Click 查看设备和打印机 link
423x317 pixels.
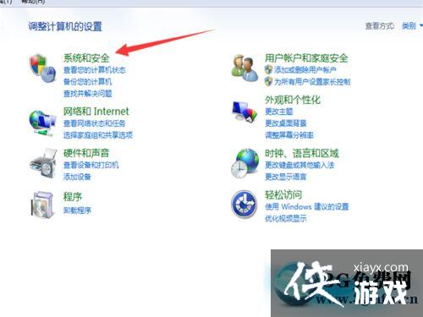click(91, 165)
